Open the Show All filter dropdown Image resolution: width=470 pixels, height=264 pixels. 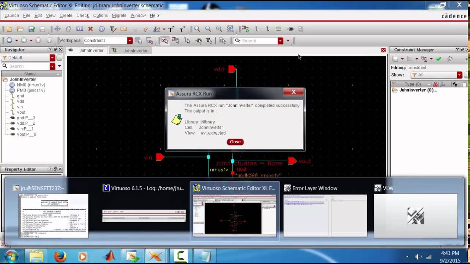(459, 75)
